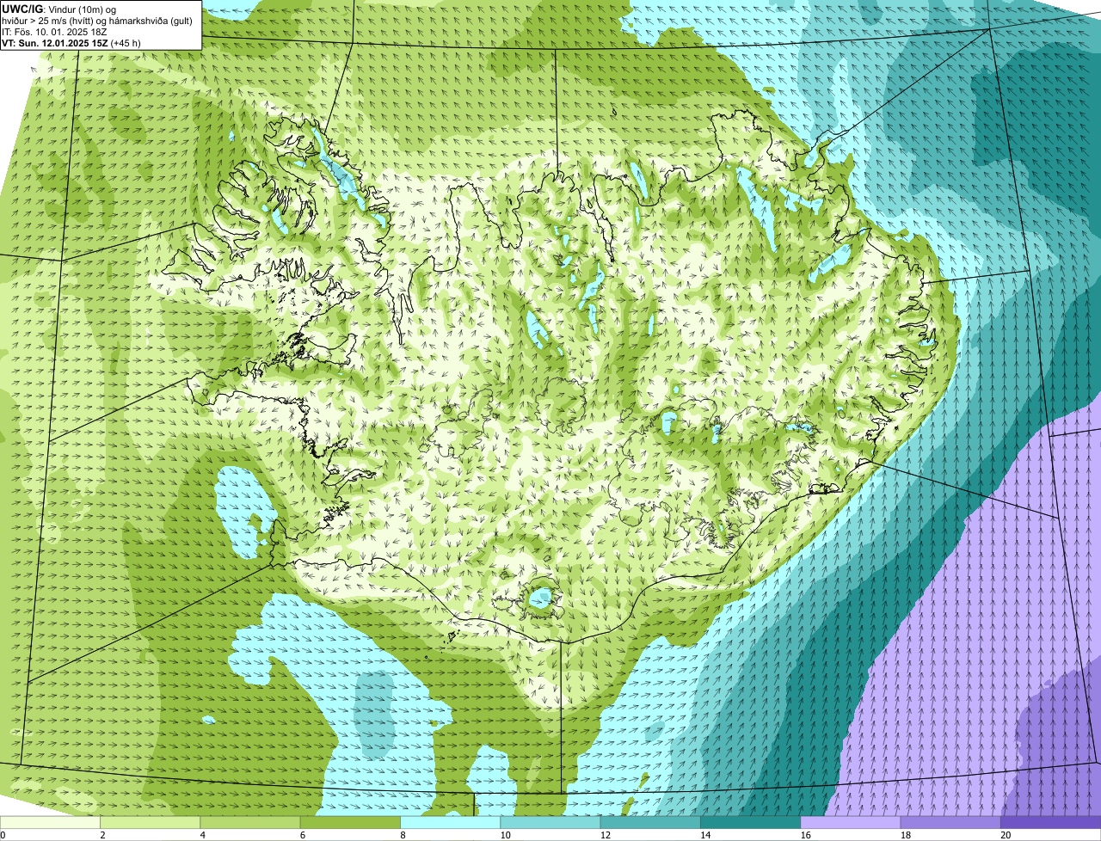Viewport: 1101px width, 841px height.
Task: Click the scale label '2' under the legend
Action: [102, 835]
